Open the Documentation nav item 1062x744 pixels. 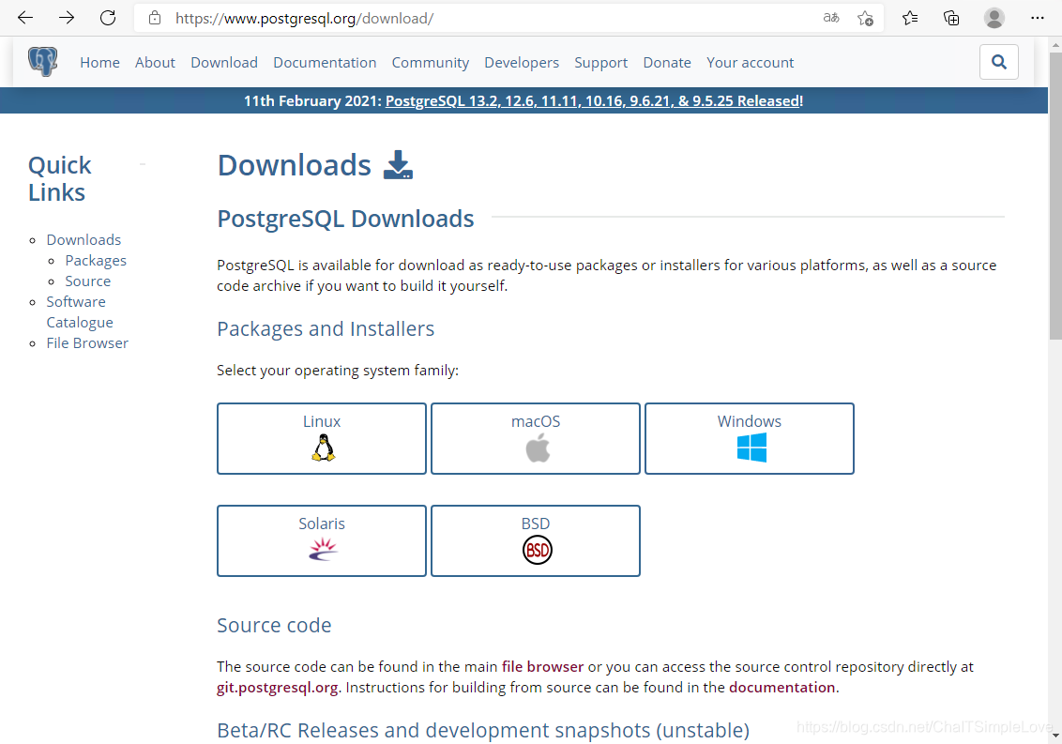tap(325, 62)
